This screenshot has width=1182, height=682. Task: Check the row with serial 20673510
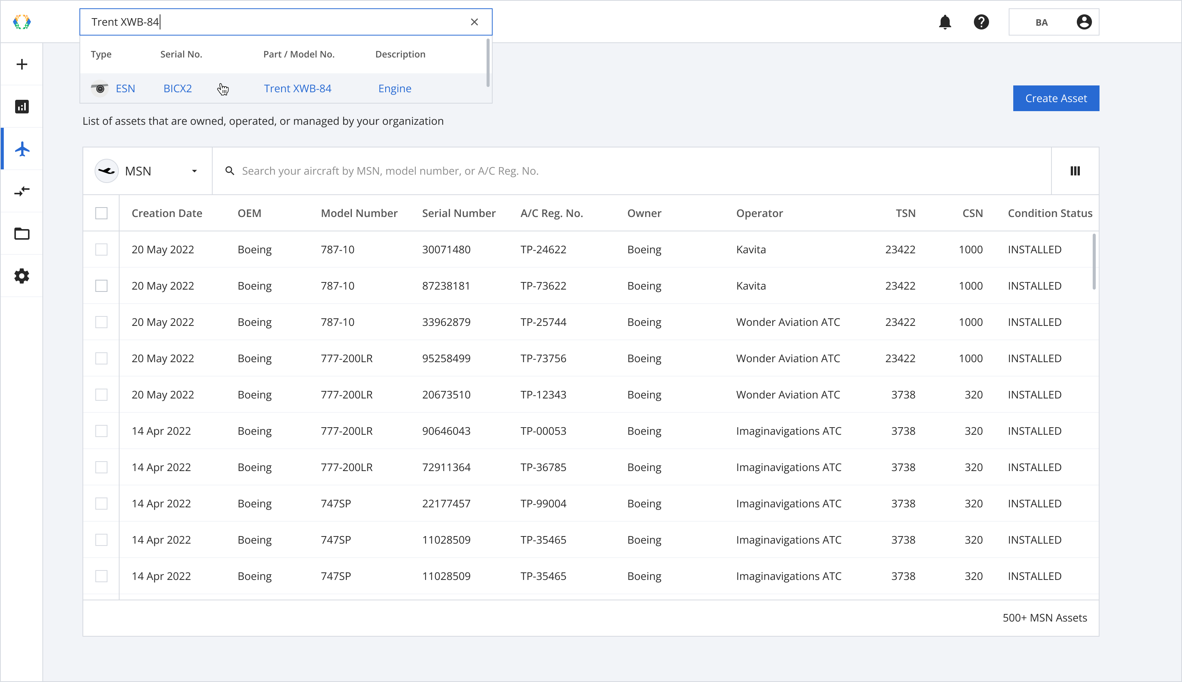(x=101, y=395)
